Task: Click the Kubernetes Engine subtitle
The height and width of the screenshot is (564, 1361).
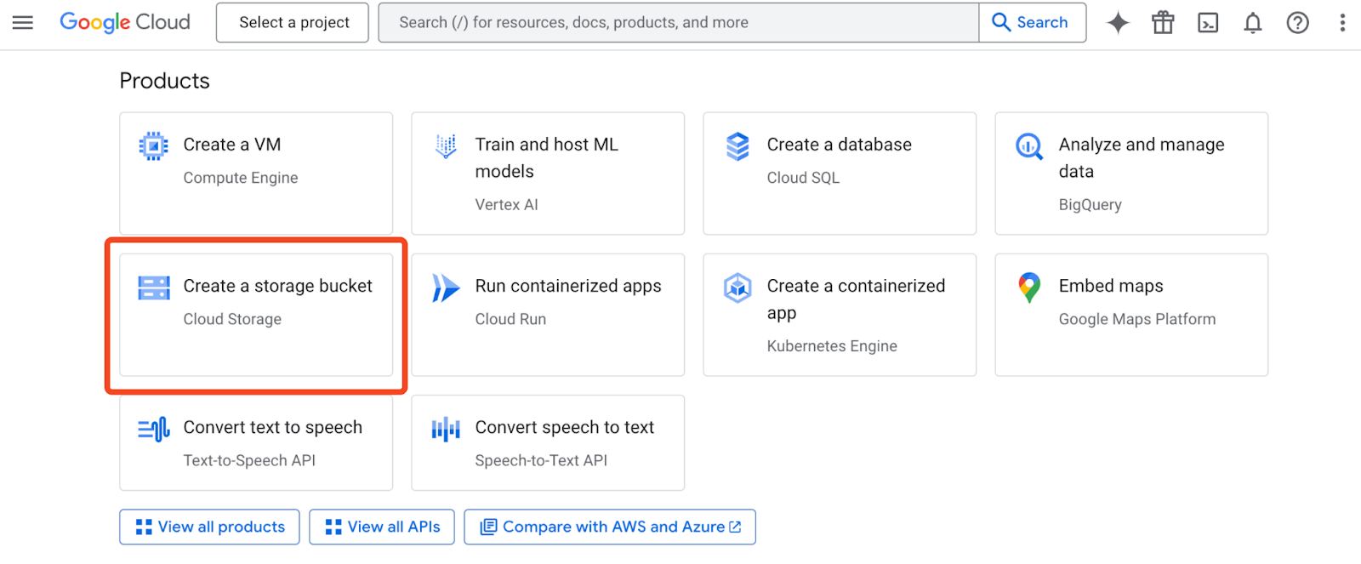Action: pos(832,346)
